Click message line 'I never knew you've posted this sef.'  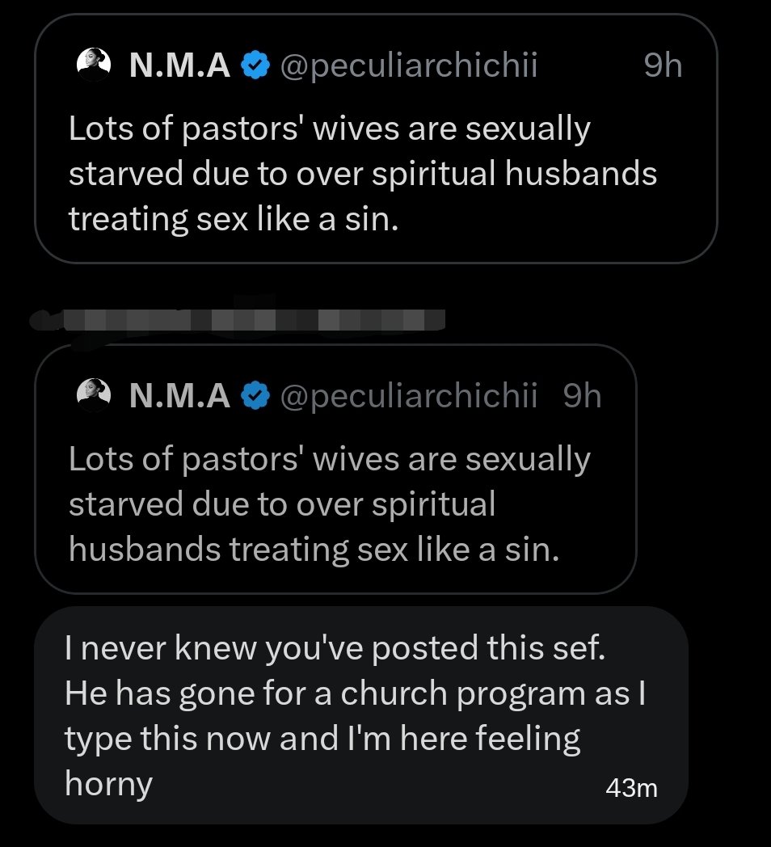click(x=335, y=649)
